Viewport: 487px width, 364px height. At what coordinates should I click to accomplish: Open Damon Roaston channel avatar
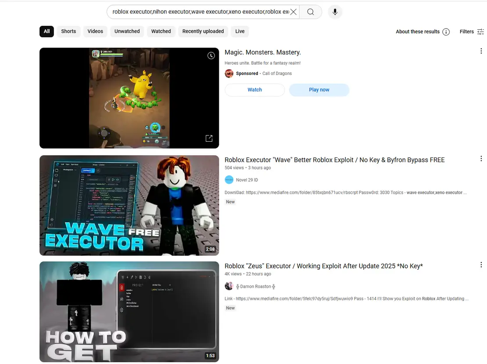coord(229,286)
